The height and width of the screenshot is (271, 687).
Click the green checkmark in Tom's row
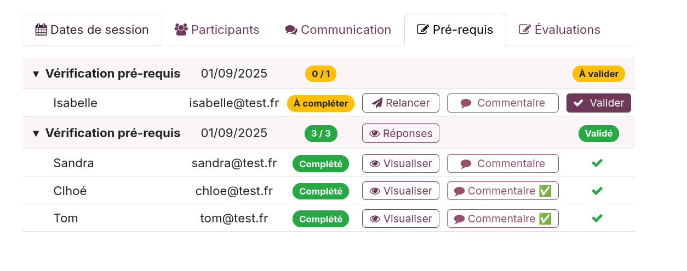(x=598, y=219)
